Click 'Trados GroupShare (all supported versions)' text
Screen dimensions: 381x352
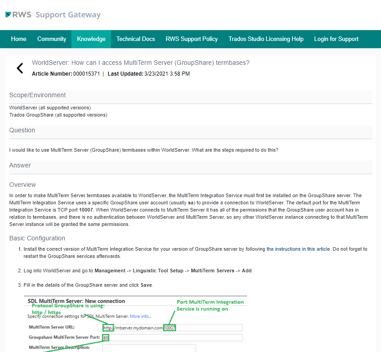coord(58,115)
